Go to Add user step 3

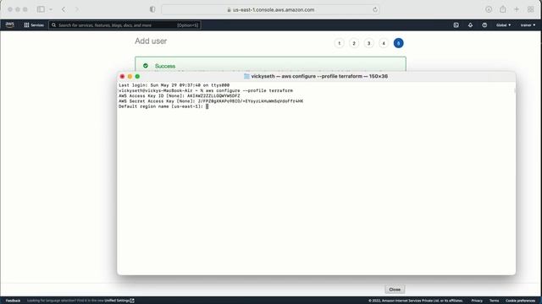[369, 43]
